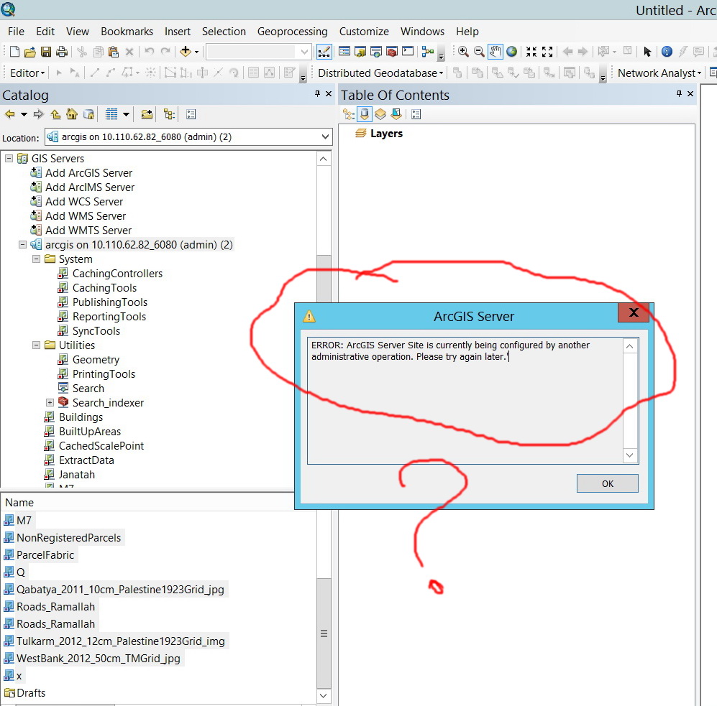This screenshot has height=706, width=717.
Task: Select the Identify tool
Action: click(x=667, y=52)
